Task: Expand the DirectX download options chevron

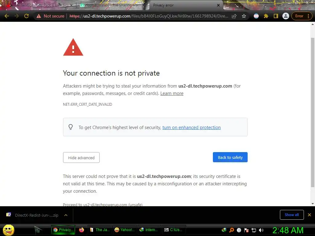Action: [66, 215]
